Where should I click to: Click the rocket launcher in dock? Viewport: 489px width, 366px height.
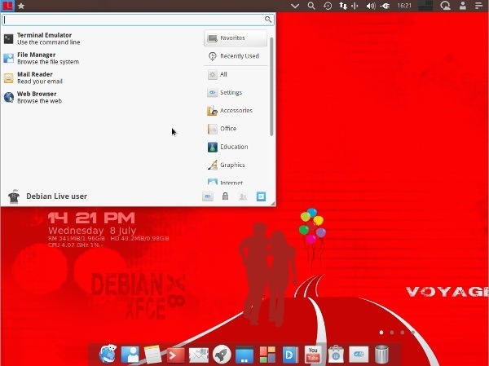pyautogui.click(x=221, y=354)
